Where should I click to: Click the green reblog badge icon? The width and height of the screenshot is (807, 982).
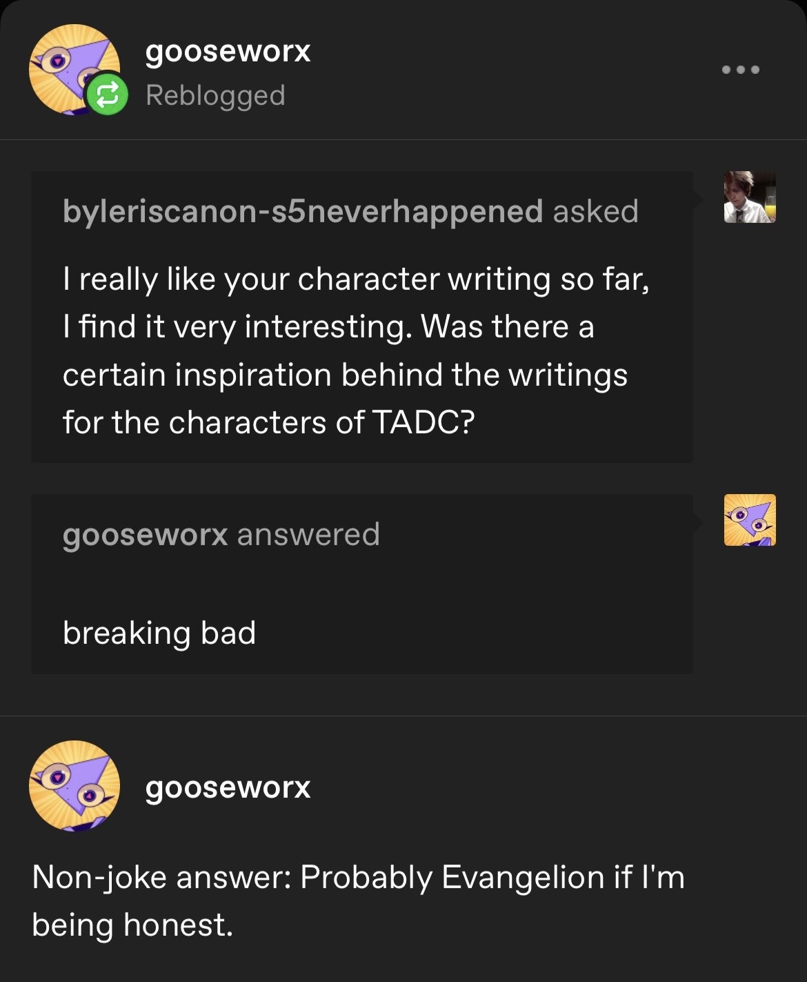click(106, 95)
